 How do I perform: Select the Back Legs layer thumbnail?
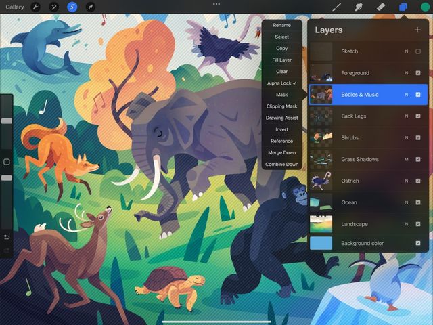point(321,116)
